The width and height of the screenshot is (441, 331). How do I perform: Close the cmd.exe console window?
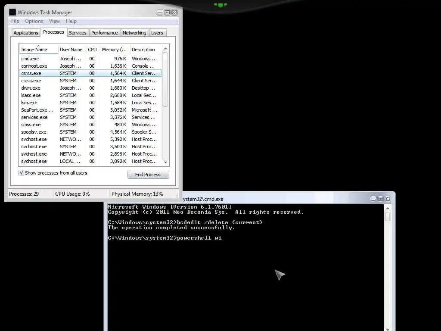[x=388, y=199]
